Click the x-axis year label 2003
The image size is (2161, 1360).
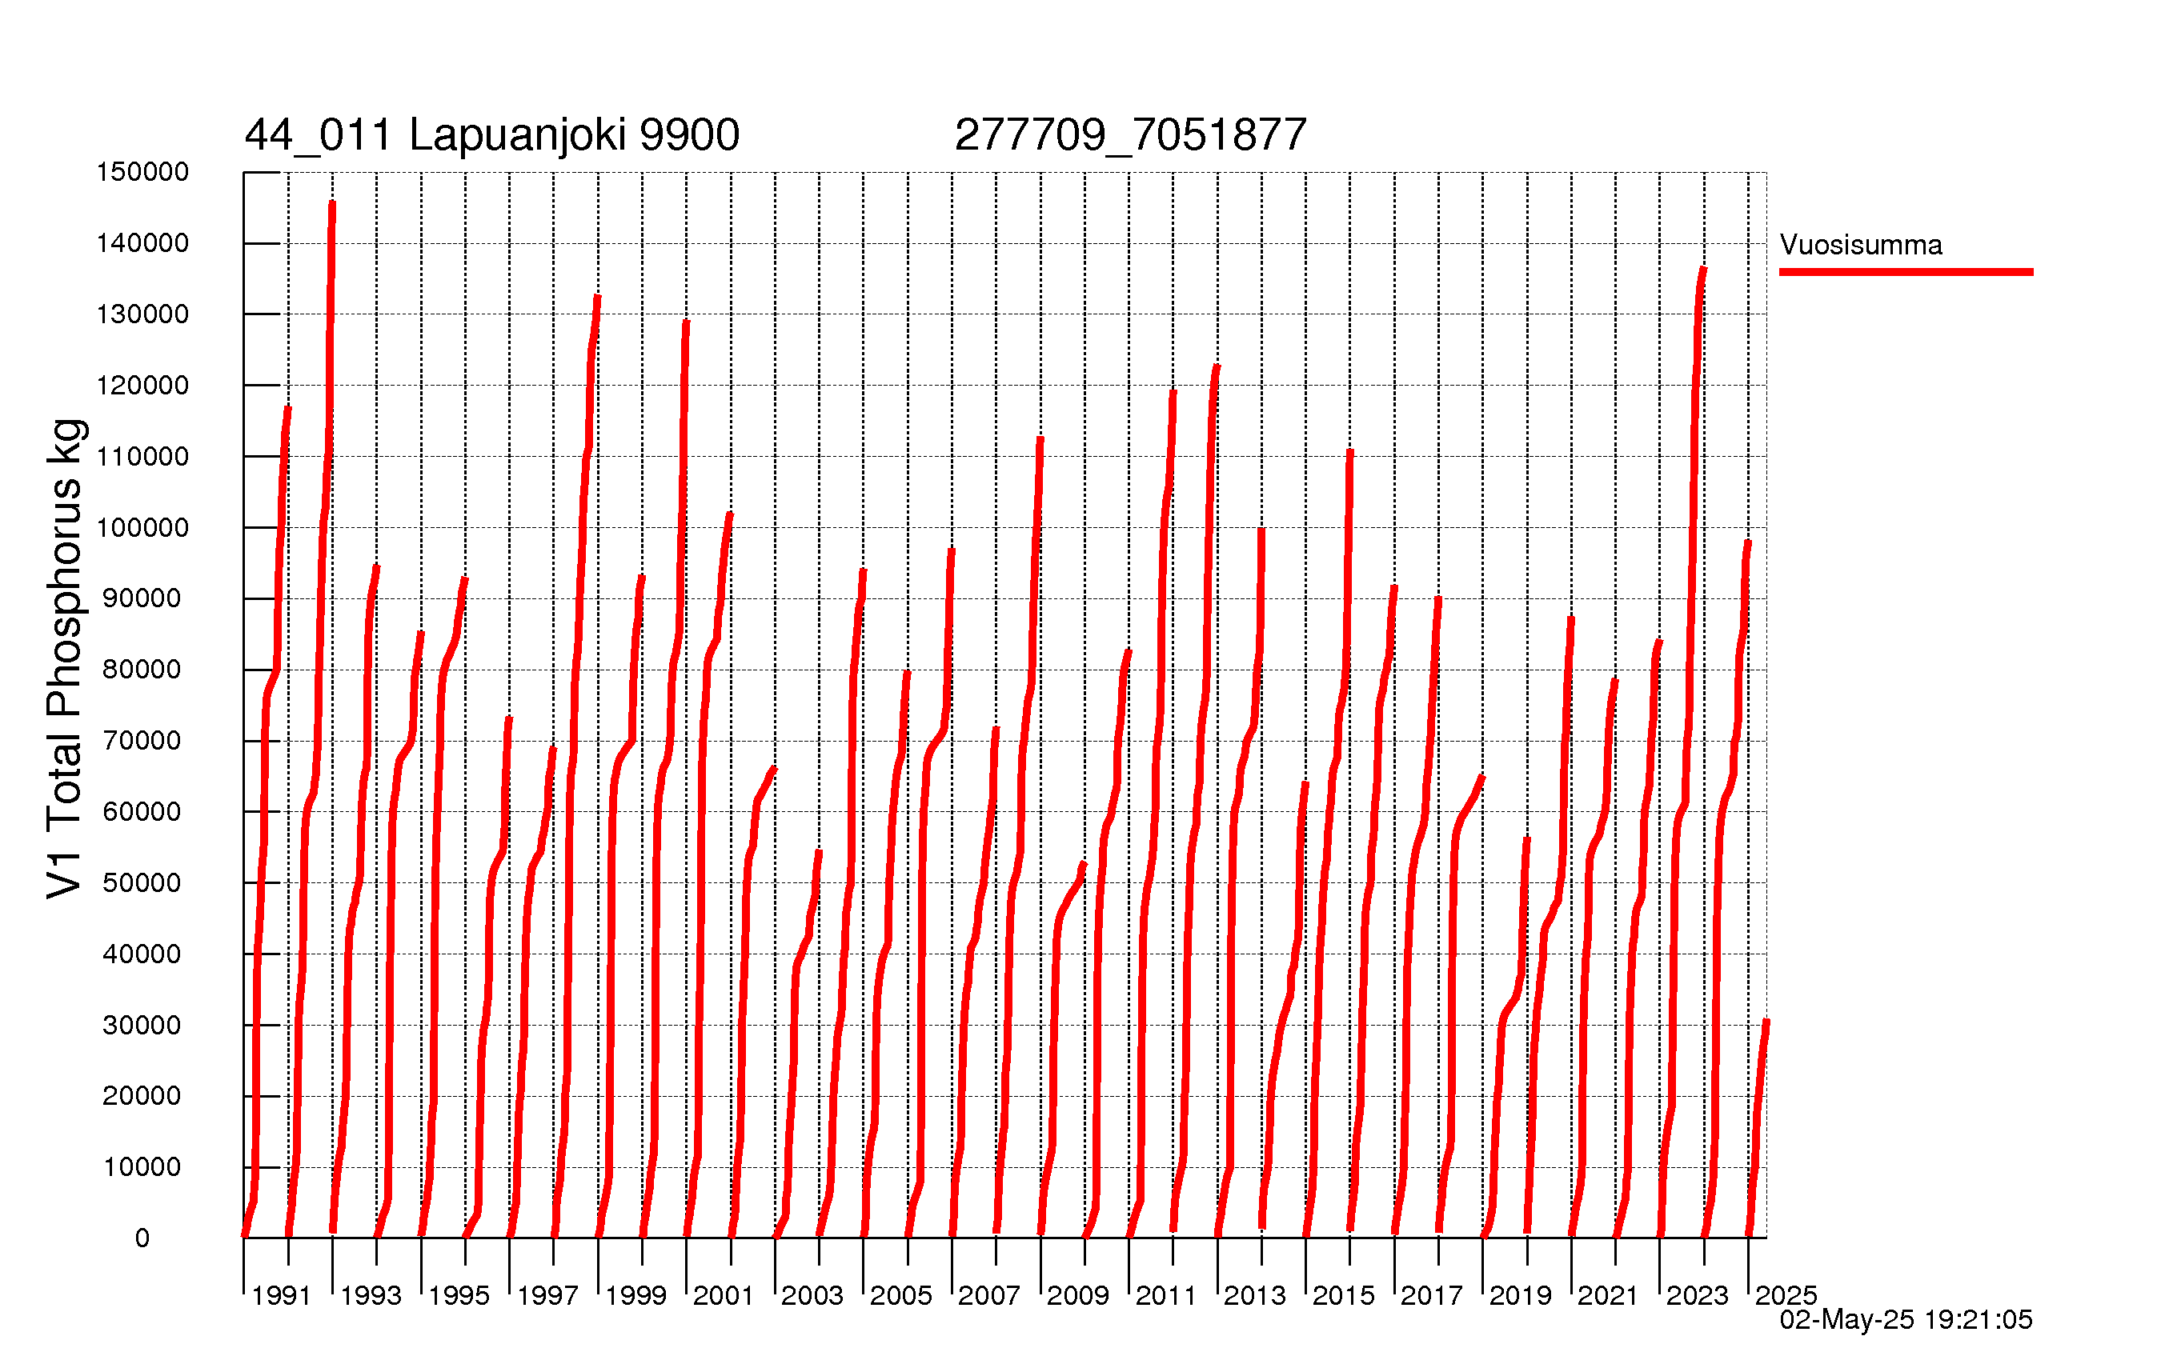pos(812,1296)
